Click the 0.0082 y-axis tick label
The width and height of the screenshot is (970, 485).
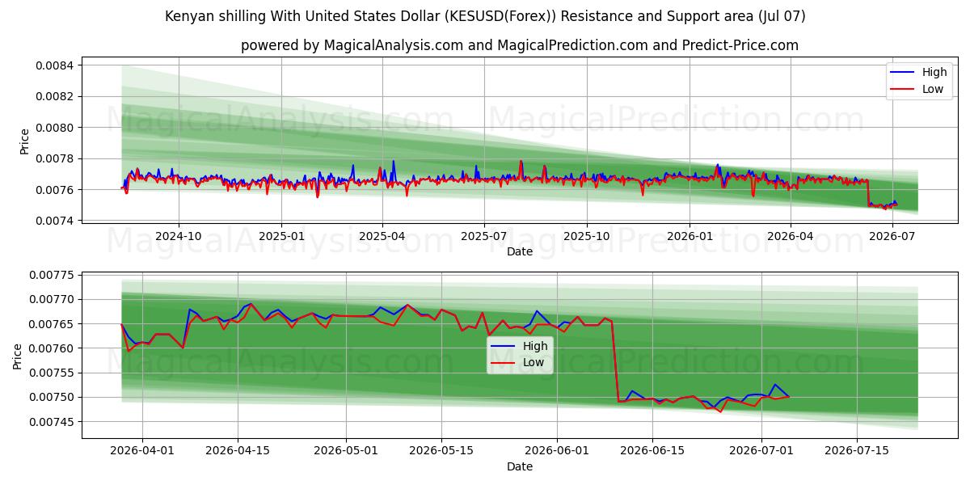[x=56, y=96]
